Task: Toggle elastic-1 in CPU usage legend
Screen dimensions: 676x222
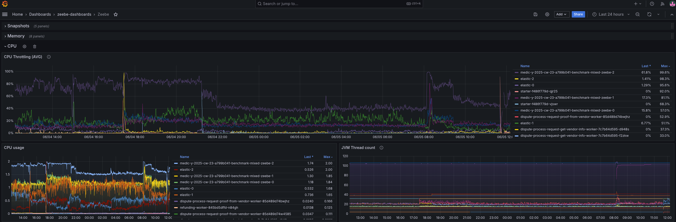Action: point(186,195)
